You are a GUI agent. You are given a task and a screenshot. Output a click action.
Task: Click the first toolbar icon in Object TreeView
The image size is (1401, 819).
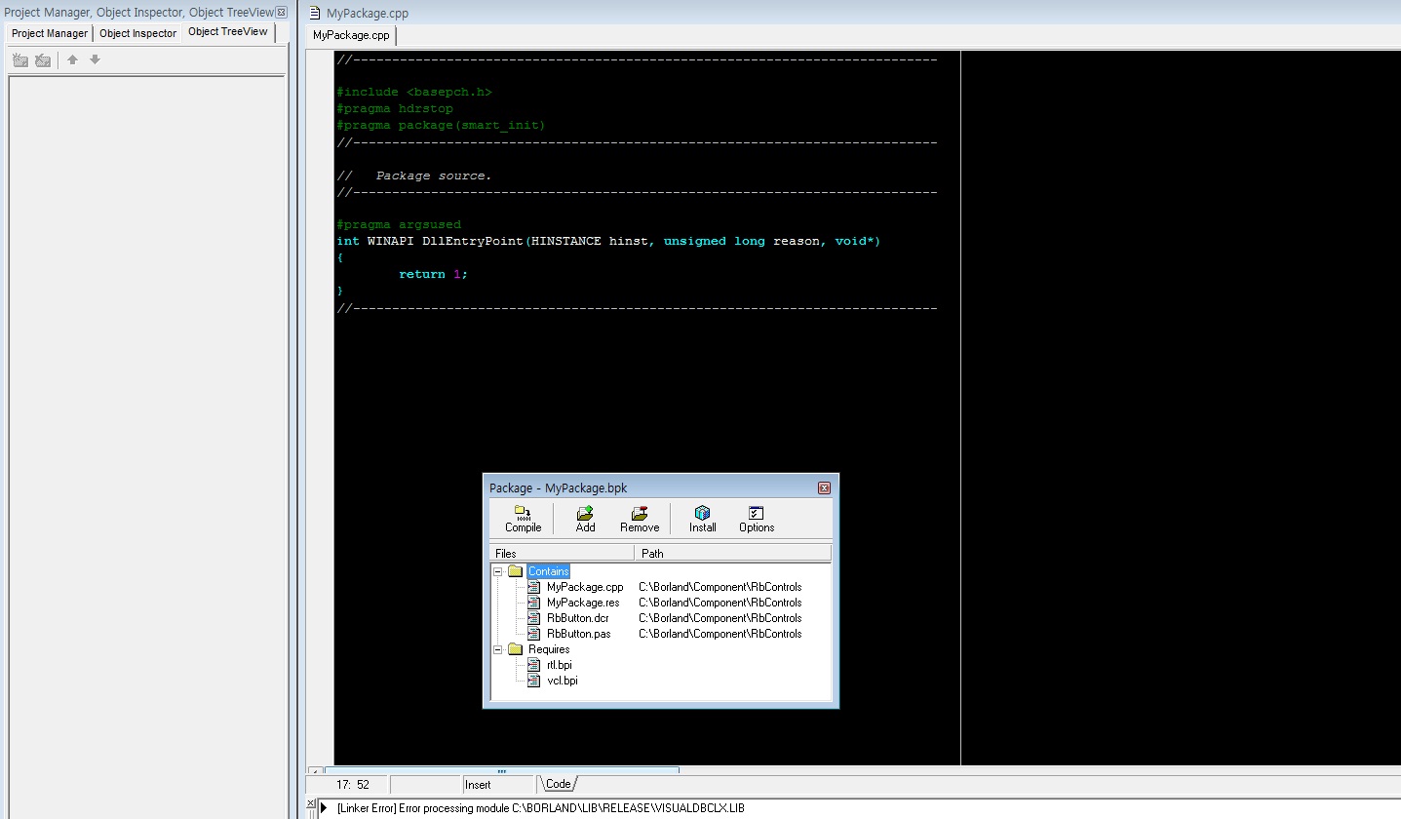click(20, 59)
